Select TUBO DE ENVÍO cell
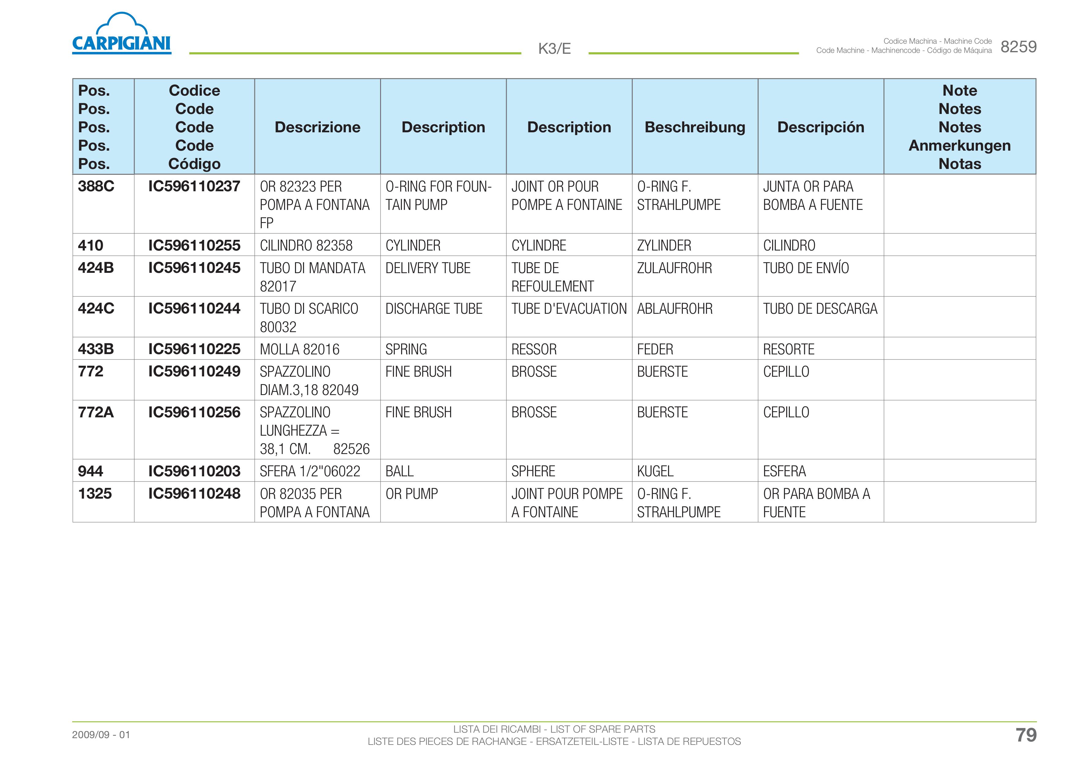This screenshot has width=1073, height=758. pos(821,276)
